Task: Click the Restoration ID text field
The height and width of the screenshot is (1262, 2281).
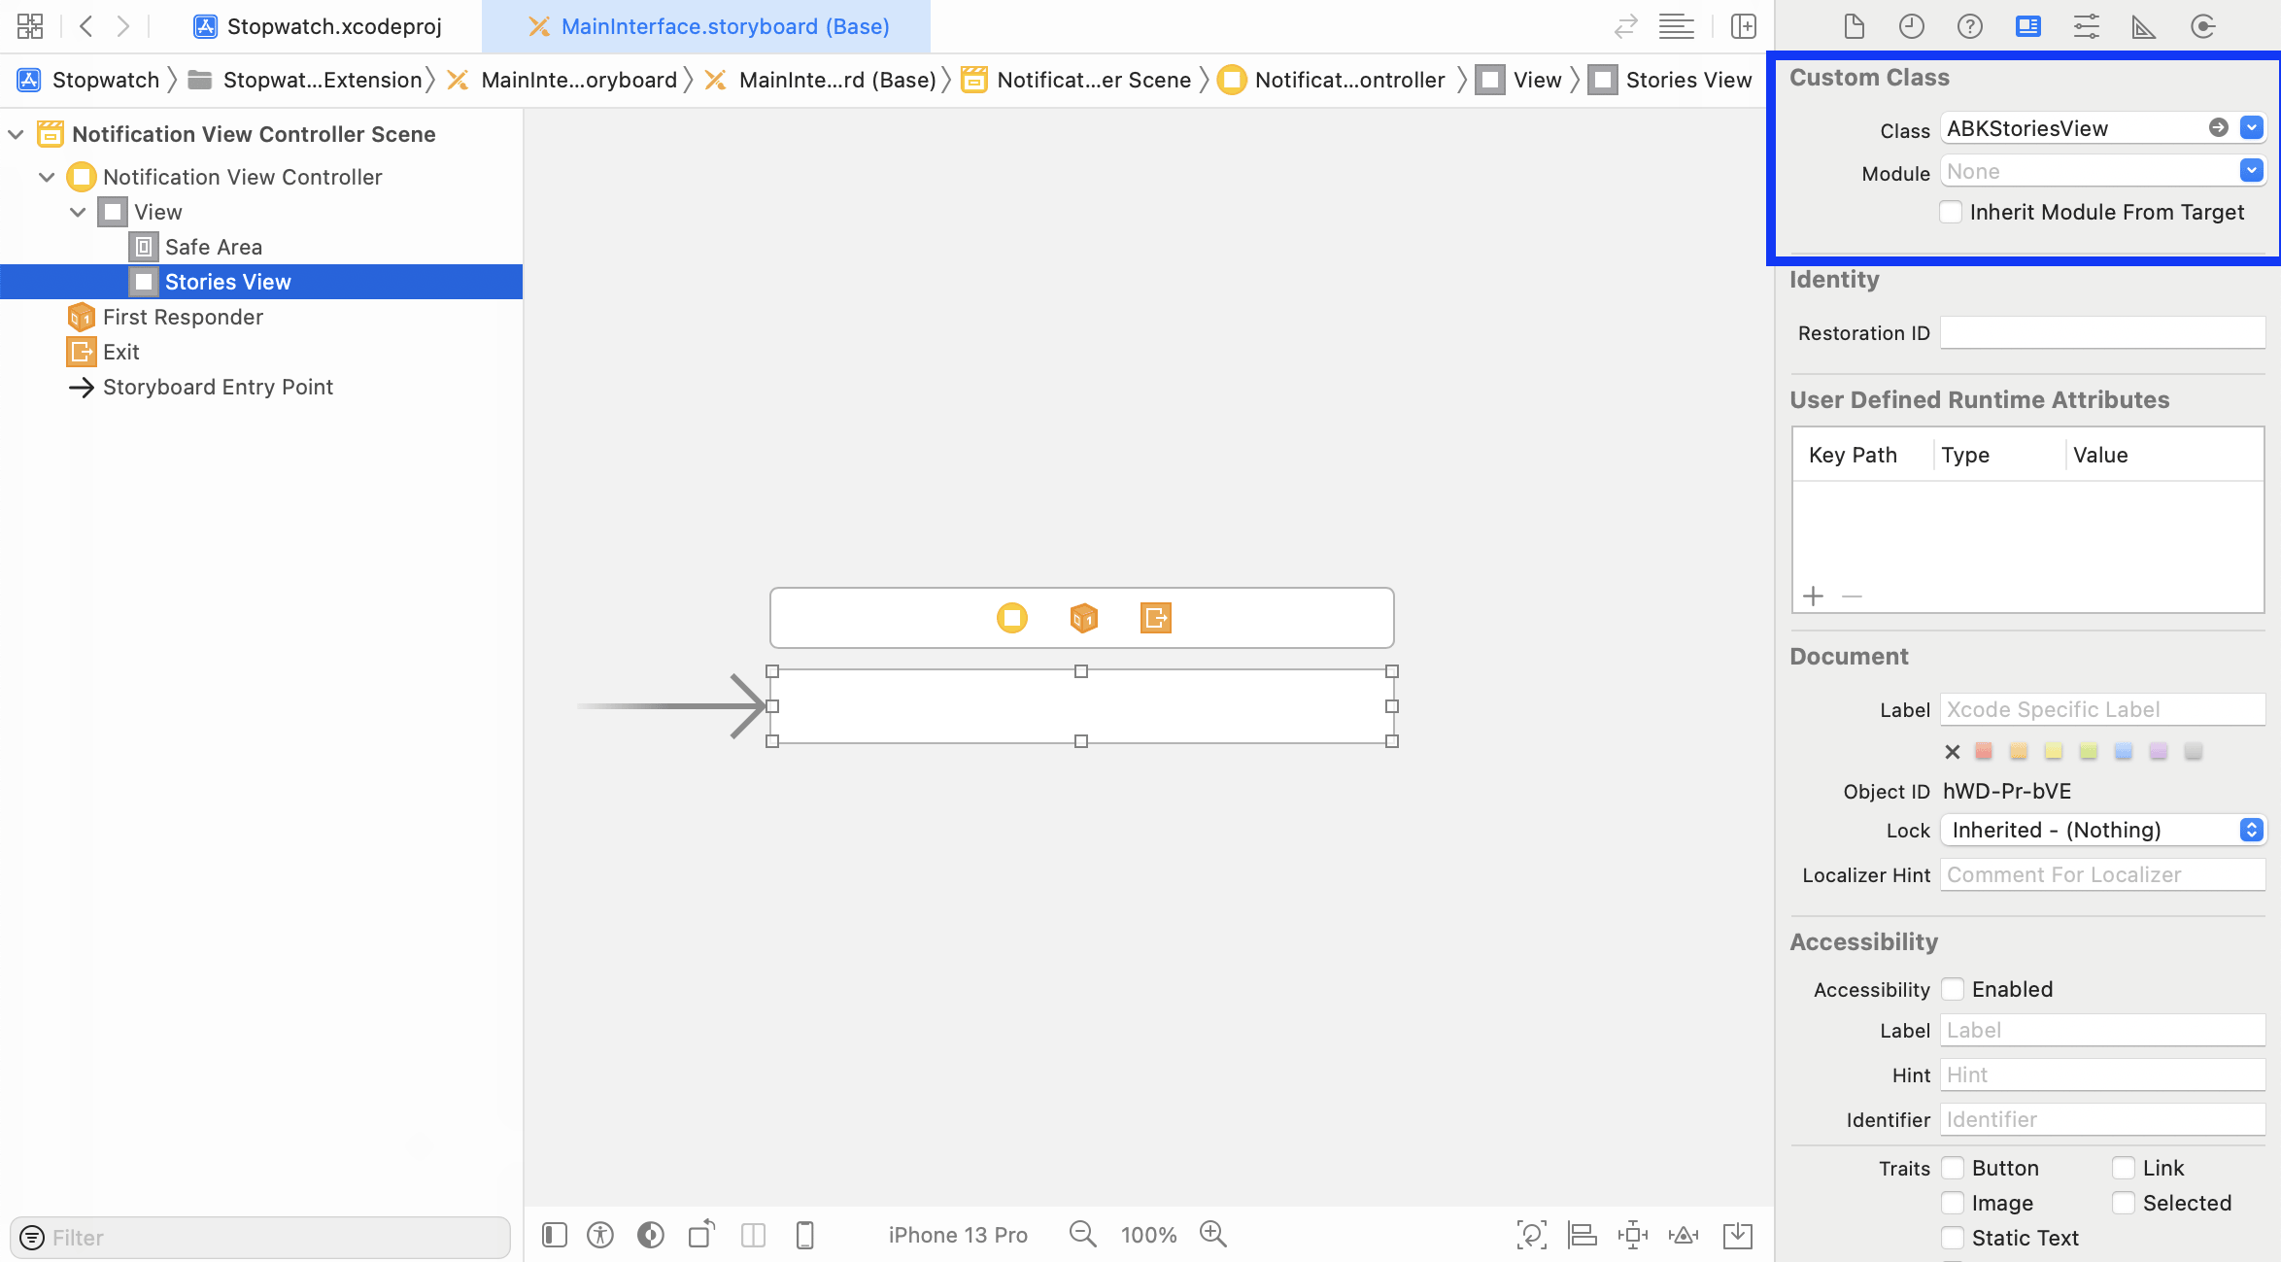Action: (x=2102, y=333)
